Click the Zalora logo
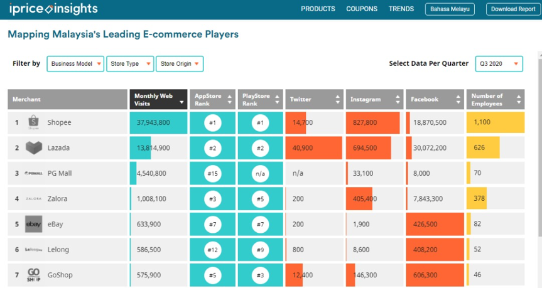Screen dimensions: 542x288 point(33,199)
